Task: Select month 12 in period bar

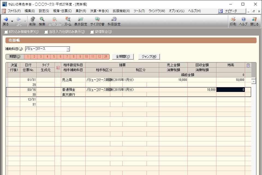Action: click(100, 57)
